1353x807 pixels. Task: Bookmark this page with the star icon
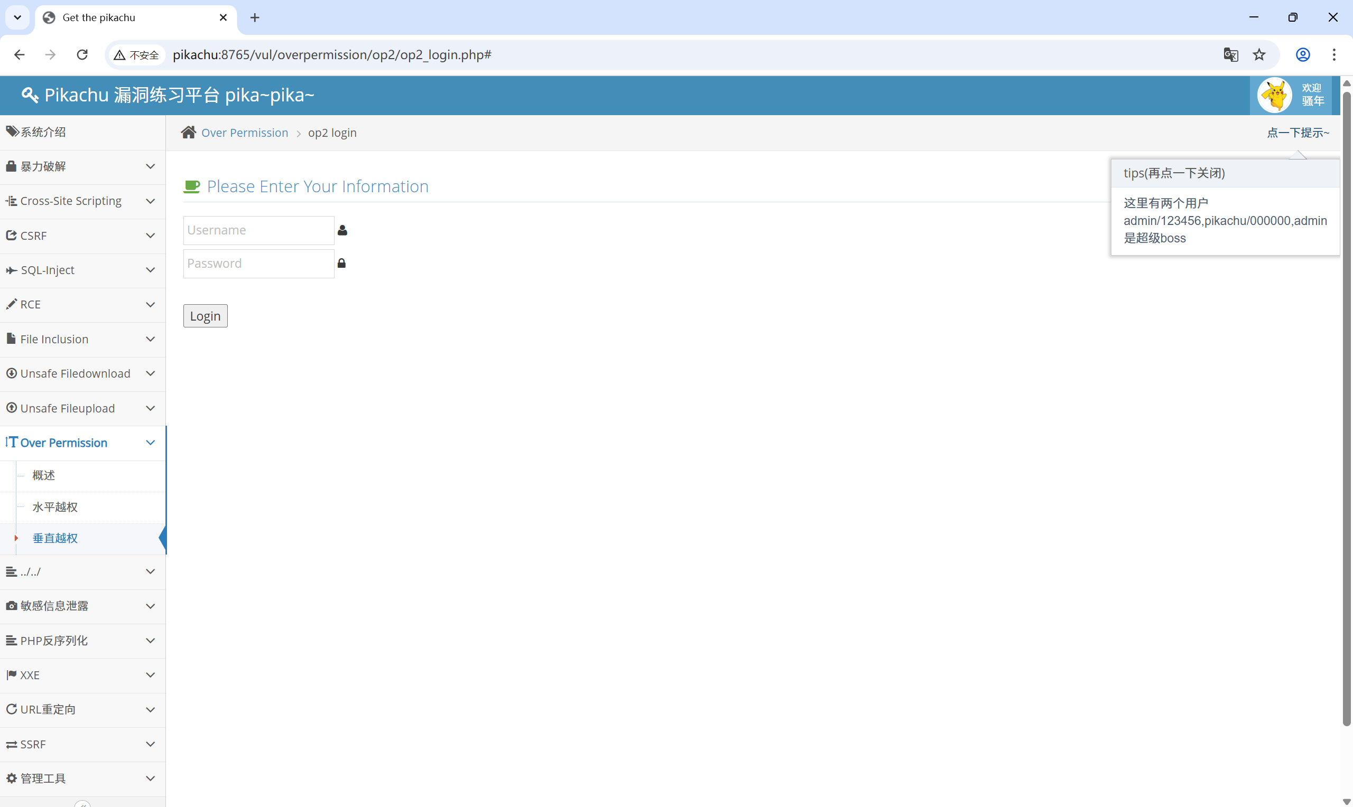(1259, 54)
